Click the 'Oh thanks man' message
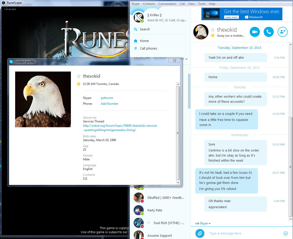Image resolution: width=293 pixels, height=239 pixels. pos(219,201)
